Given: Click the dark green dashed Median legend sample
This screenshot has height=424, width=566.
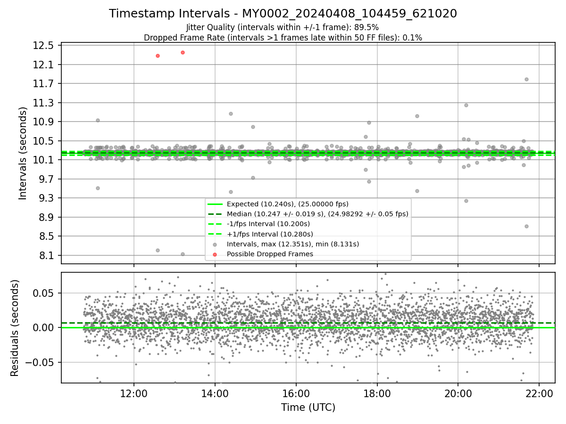Looking at the screenshot, I should click(215, 214).
